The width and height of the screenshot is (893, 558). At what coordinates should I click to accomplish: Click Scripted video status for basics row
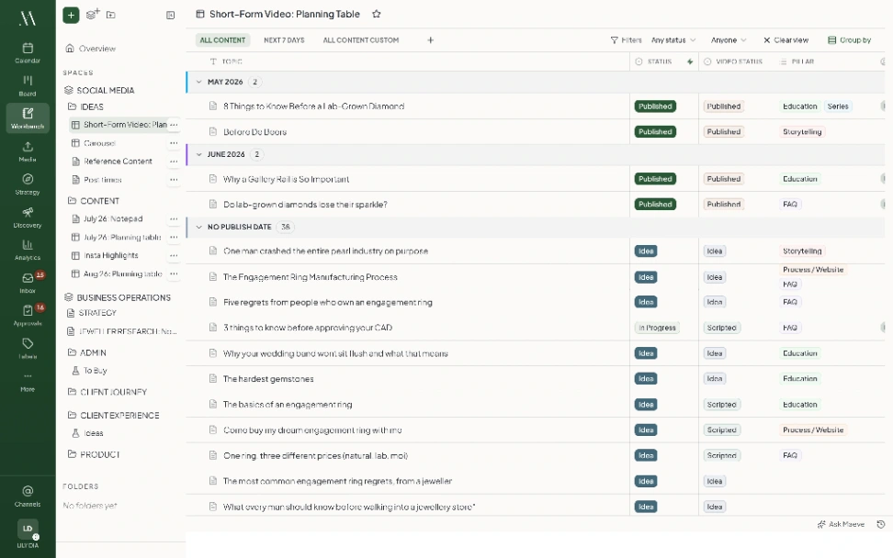point(721,405)
